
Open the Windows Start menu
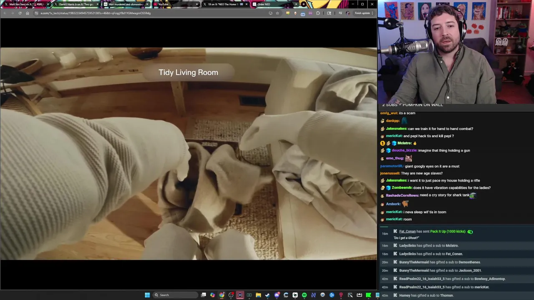147,295
